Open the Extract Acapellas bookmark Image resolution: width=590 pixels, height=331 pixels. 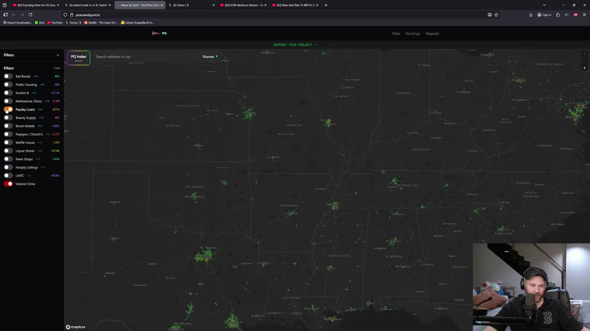click(137, 23)
